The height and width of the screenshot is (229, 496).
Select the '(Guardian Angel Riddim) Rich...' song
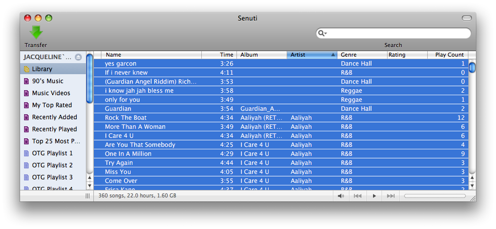tap(281, 82)
